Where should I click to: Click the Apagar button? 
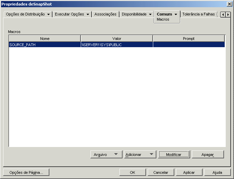click(x=208, y=155)
